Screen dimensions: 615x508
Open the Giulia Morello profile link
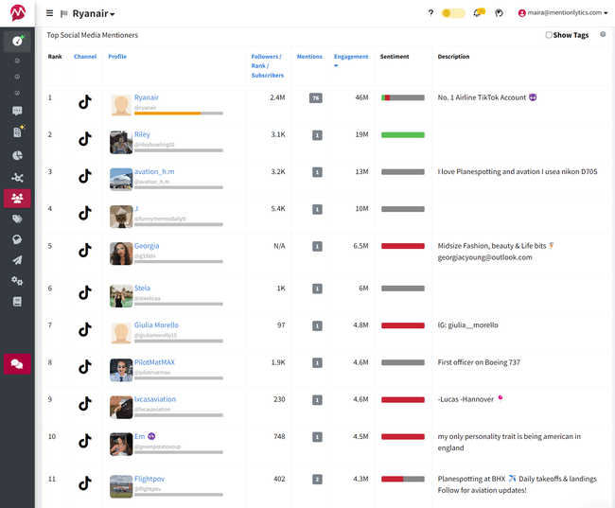[x=156, y=325]
